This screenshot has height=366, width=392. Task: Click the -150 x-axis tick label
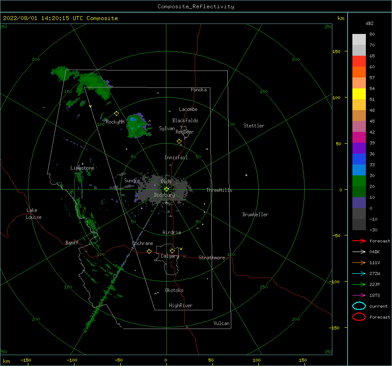26,360
